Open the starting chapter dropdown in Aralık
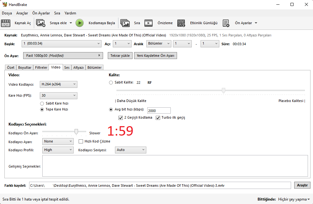 tap(182, 44)
